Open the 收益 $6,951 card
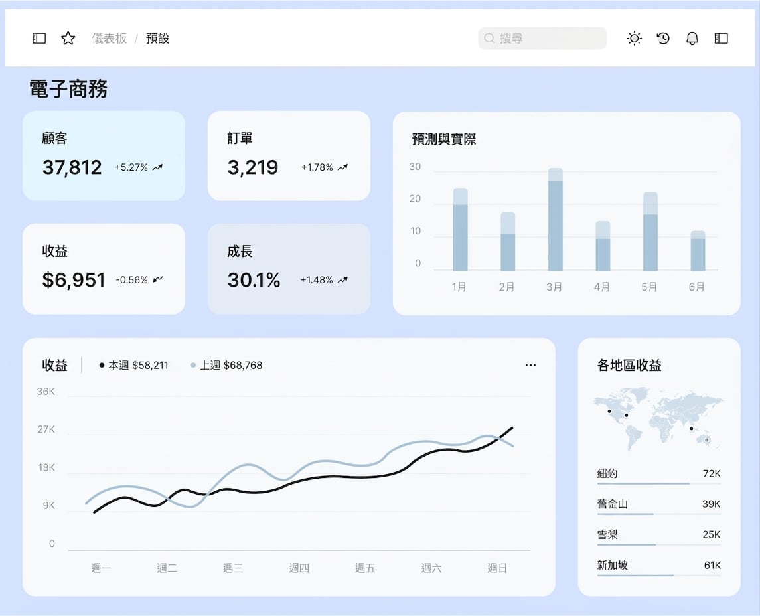Screen dimensions: 760x616 pos(104,269)
